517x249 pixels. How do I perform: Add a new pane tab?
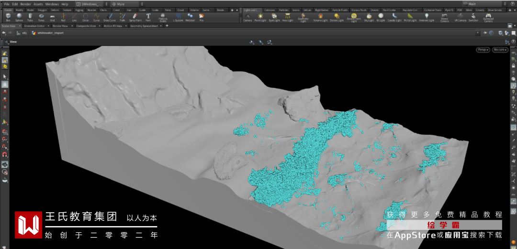pos(167,26)
